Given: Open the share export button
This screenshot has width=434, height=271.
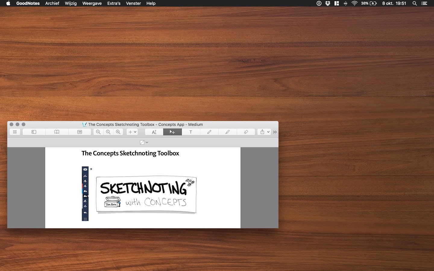Looking at the screenshot, I should 262,132.
